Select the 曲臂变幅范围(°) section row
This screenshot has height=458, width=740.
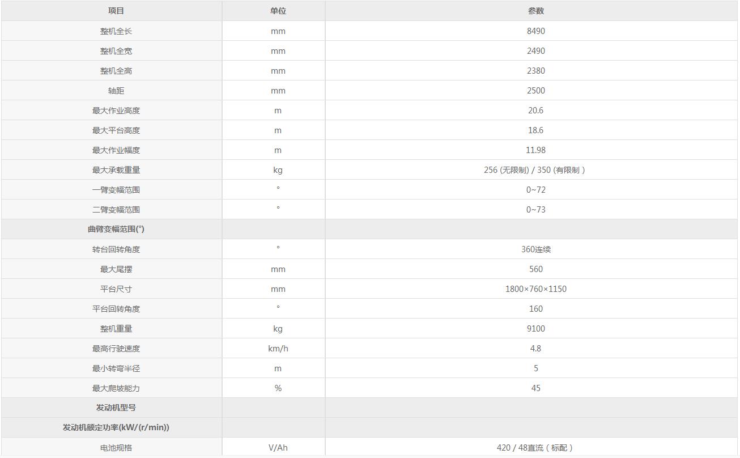click(x=116, y=229)
